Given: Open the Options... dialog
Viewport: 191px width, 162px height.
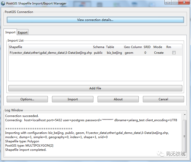Looking at the screenshot, I should (x=27, y=99).
